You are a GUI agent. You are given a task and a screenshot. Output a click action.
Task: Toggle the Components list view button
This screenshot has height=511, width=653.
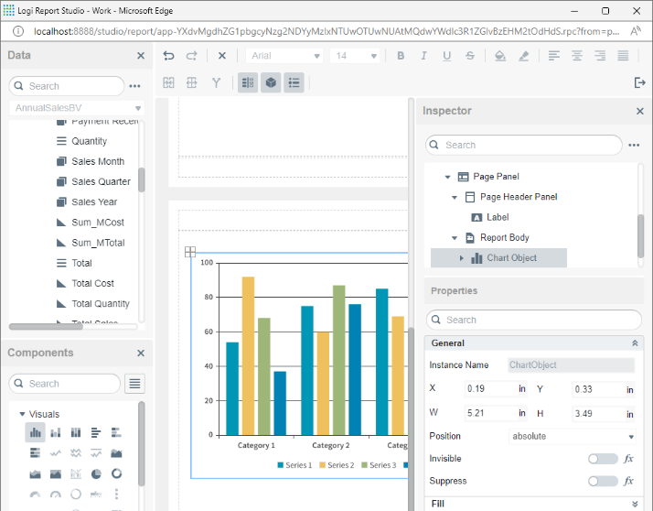coord(134,384)
